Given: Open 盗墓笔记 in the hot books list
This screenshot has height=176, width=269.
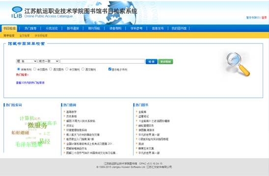Looking at the screenshot, I should tap(144, 116).
